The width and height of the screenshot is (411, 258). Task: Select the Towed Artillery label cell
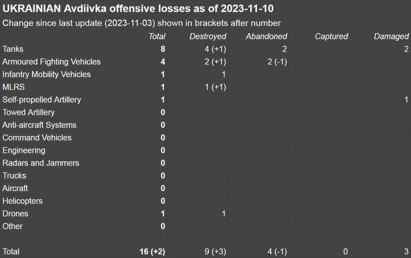(29, 112)
